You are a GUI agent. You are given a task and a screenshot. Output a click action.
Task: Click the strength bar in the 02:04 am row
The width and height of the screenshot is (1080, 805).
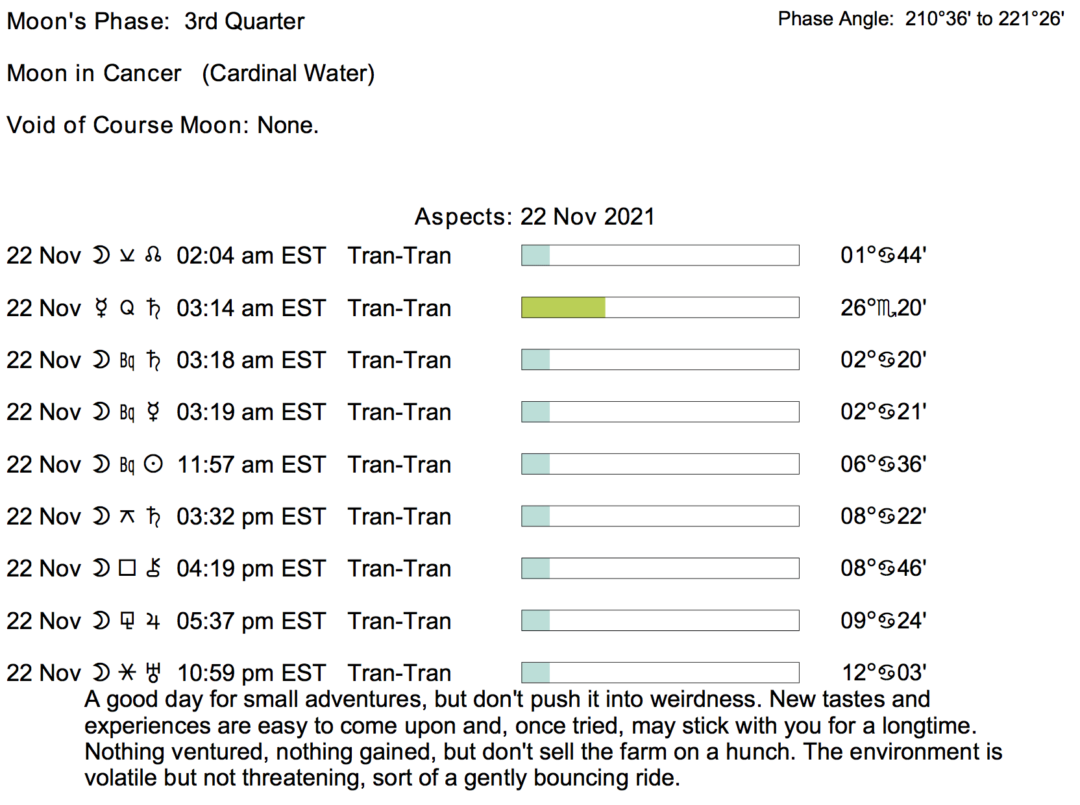[x=659, y=255]
